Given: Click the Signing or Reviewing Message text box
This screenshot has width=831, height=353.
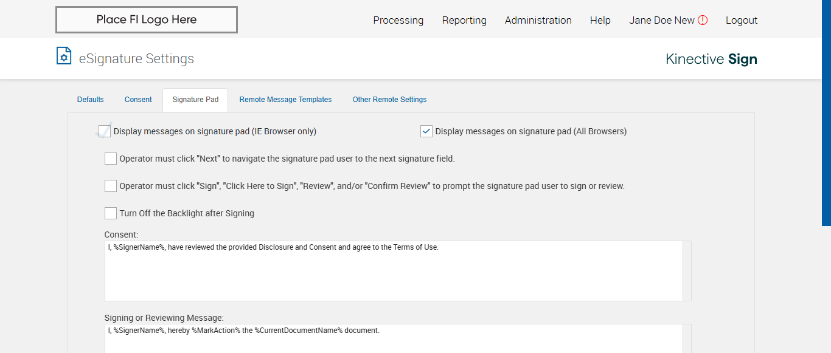Looking at the screenshot, I should (x=393, y=339).
